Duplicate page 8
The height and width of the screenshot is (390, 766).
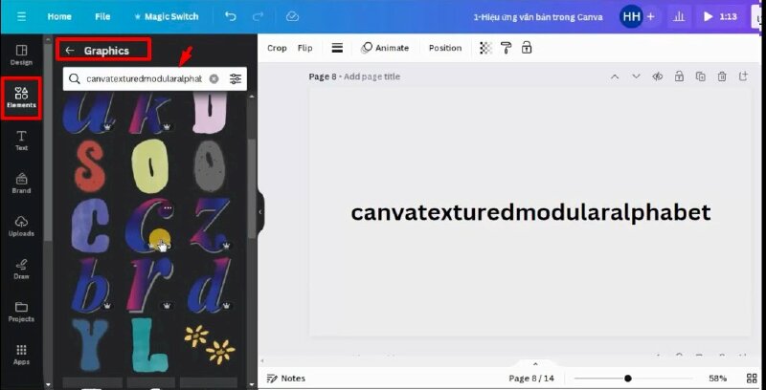pyautogui.click(x=701, y=76)
